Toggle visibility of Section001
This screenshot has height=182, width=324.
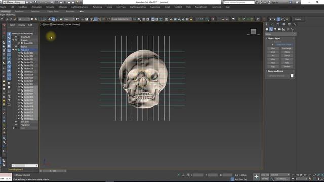pyautogui.click(x=19, y=53)
